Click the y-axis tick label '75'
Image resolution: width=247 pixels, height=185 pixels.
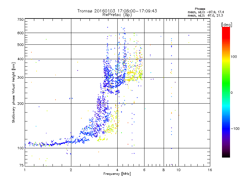(22, 165)
